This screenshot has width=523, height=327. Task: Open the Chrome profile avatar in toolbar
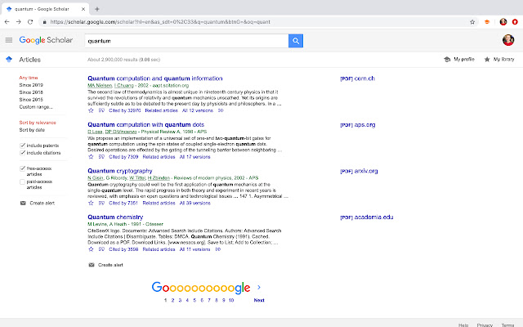(x=503, y=22)
